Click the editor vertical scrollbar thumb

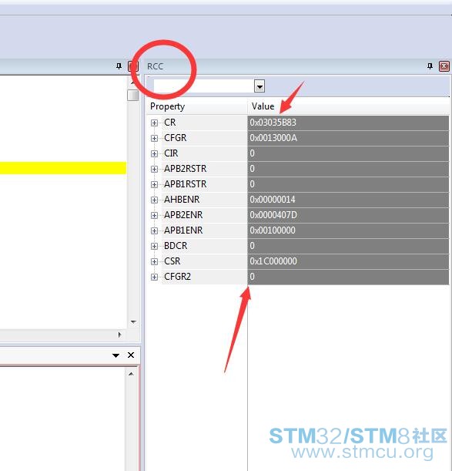click(132, 96)
